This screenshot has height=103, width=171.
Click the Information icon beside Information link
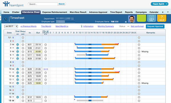82,26
